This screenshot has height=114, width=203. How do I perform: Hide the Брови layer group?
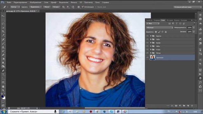[147, 43]
